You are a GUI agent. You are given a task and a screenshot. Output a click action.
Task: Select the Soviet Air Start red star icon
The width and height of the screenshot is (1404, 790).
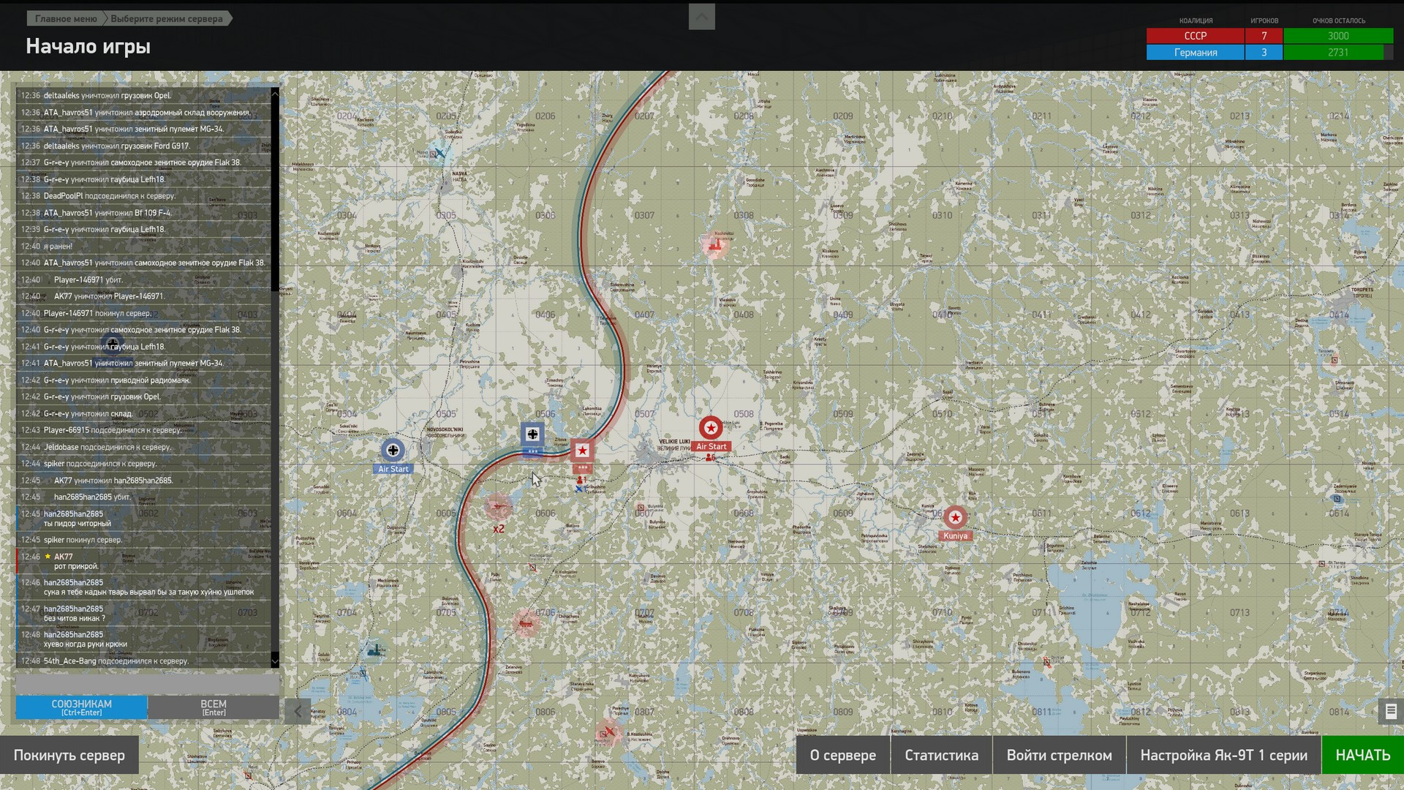710,428
